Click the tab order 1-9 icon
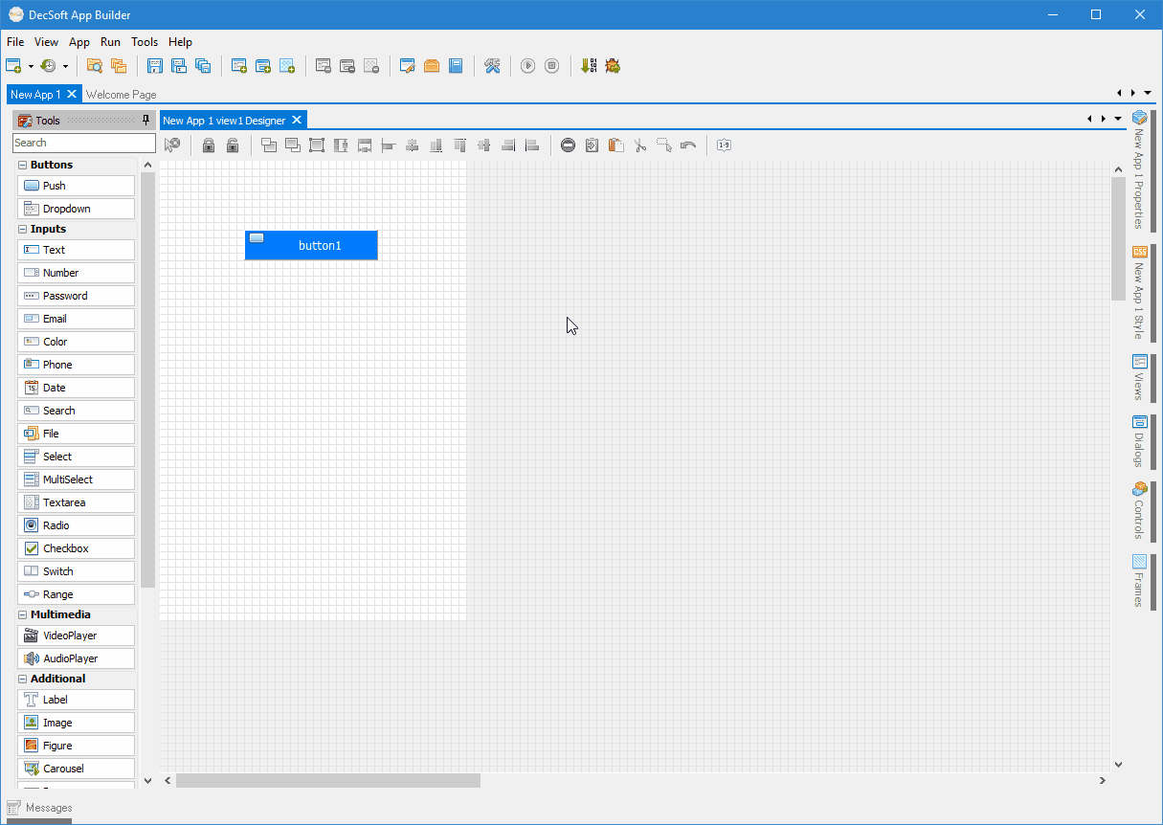 click(x=724, y=145)
